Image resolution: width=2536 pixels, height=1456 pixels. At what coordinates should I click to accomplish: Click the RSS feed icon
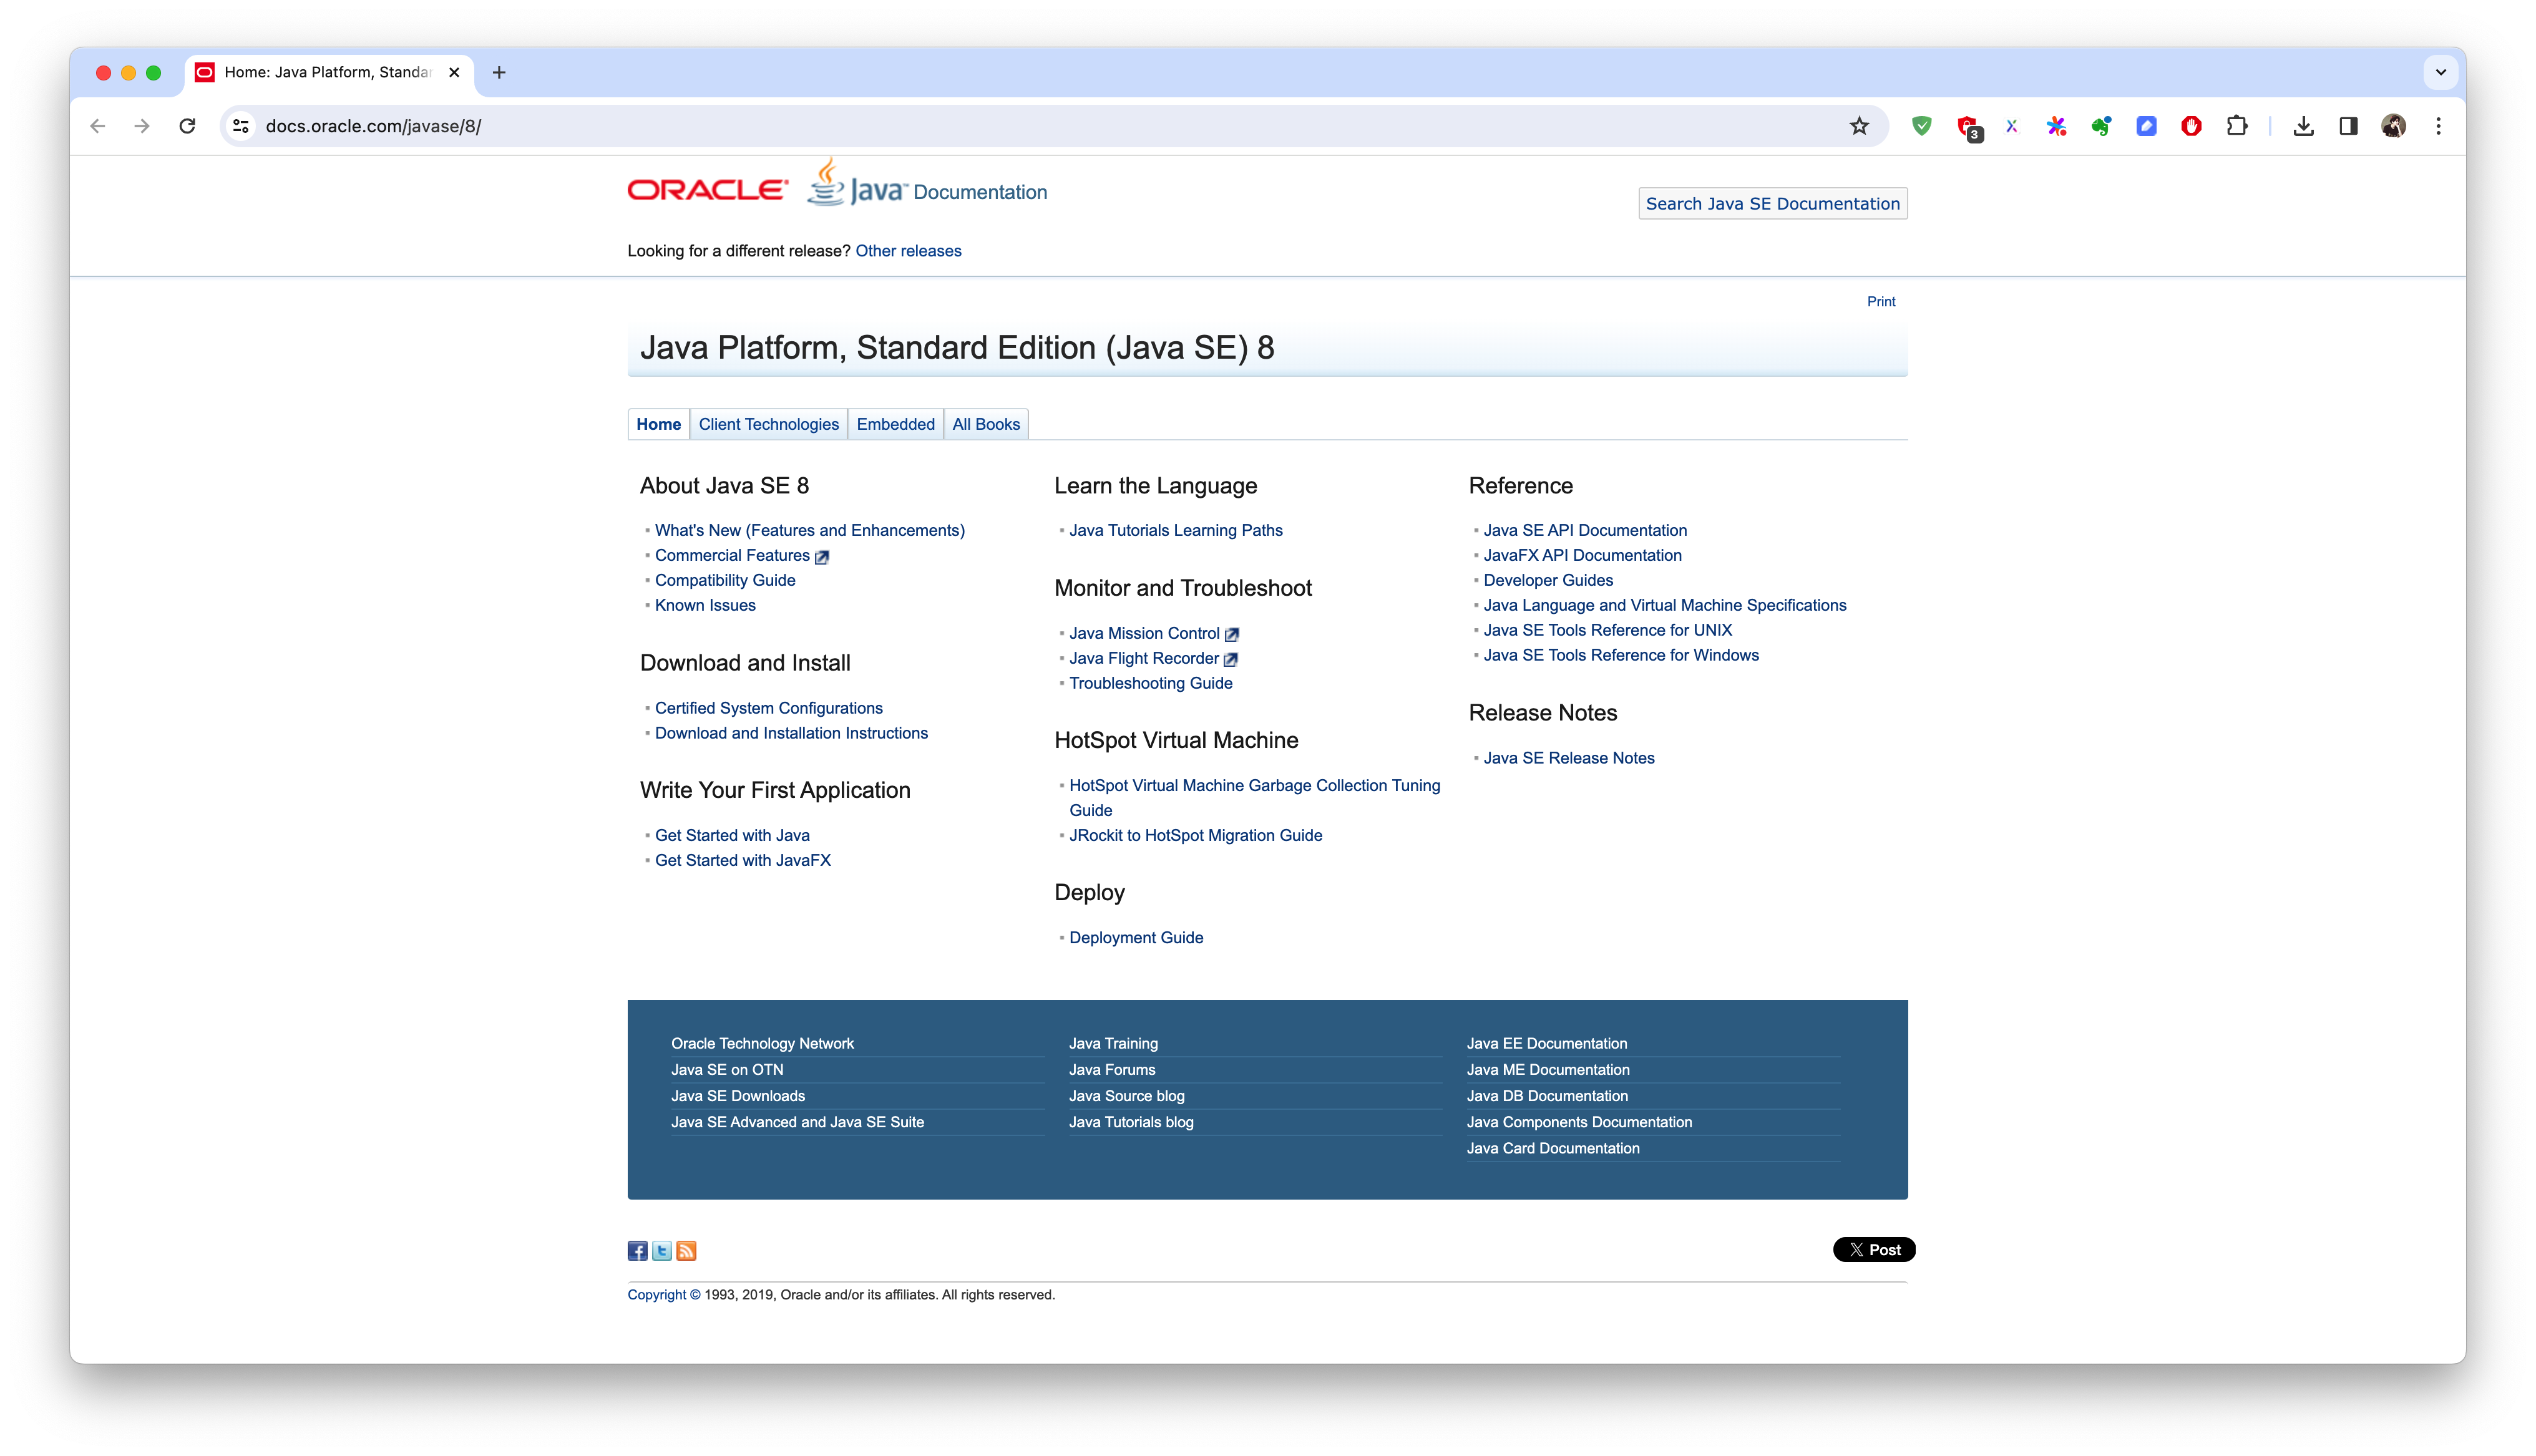(686, 1251)
